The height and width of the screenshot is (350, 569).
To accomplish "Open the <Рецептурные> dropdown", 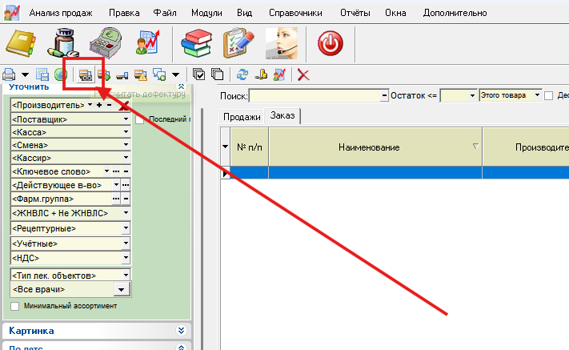I will tap(126, 228).
